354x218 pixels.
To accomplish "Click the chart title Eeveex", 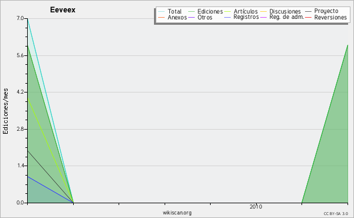I will tap(63, 10).
